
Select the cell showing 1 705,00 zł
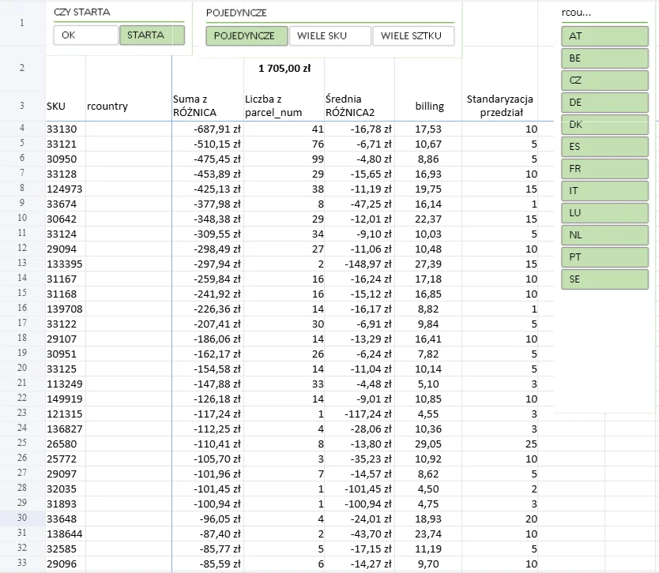pyautogui.click(x=283, y=69)
